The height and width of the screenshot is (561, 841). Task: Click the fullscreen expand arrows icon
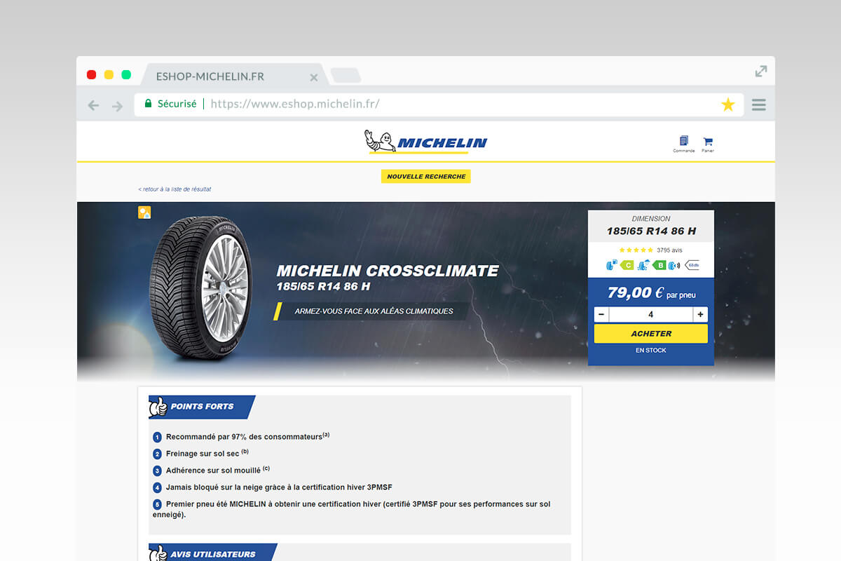click(761, 71)
